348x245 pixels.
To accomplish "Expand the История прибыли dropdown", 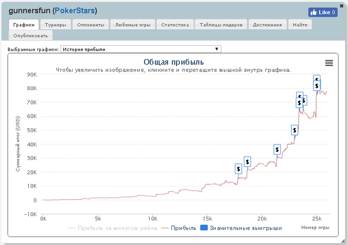I will click(x=141, y=49).
